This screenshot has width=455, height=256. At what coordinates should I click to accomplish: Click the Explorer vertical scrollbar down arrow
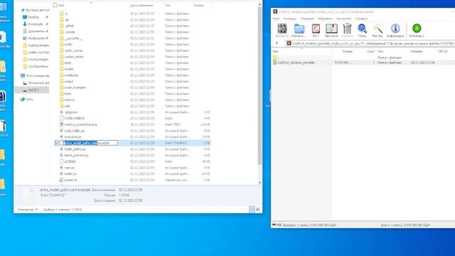point(259,183)
